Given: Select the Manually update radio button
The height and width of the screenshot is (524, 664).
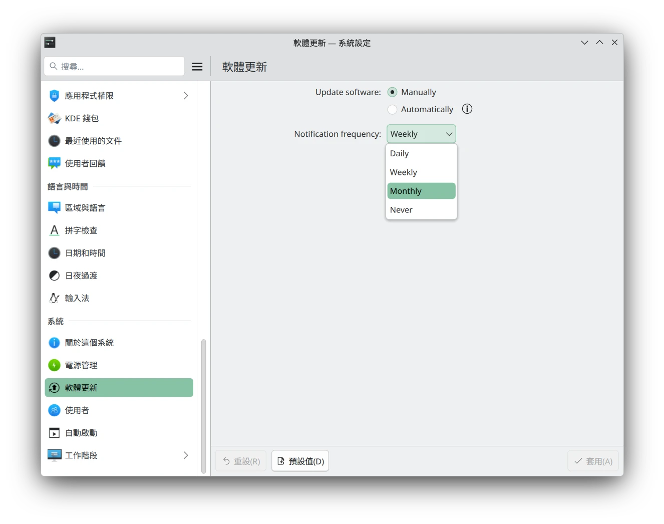Looking at the screenshot, I should (392, 92).
